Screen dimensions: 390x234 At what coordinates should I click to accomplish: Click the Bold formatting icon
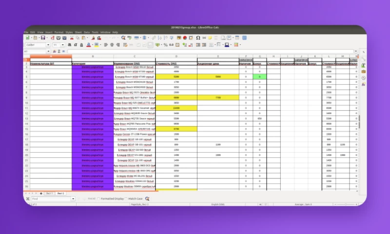(70, 45)
